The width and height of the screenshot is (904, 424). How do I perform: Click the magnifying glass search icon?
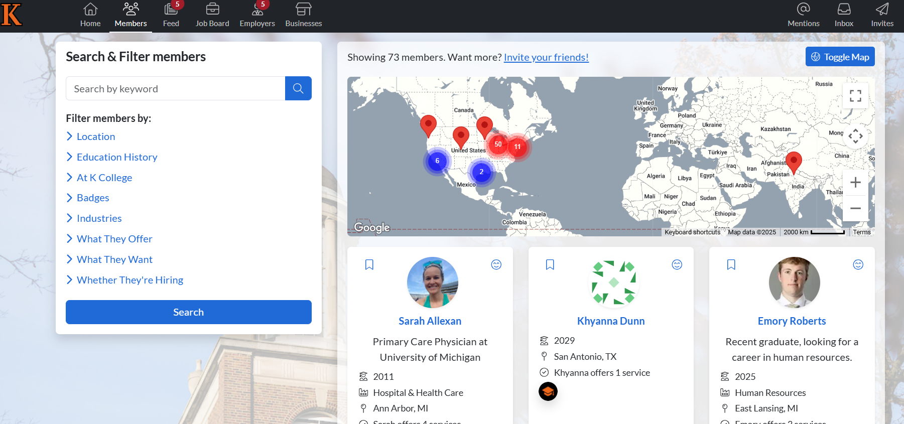point(298,88)
